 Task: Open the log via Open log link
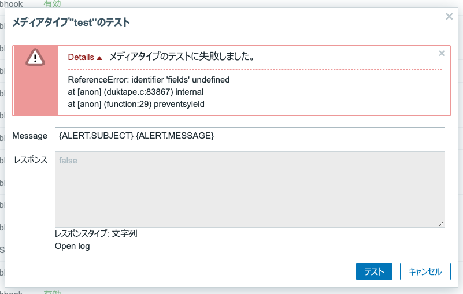72,246
